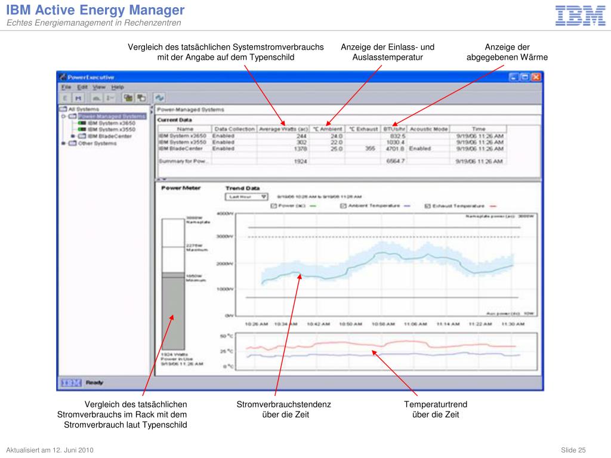Collapse the Power-Managed Systems tree node
The height and width of the screenshot is (458, 611).
63,116
